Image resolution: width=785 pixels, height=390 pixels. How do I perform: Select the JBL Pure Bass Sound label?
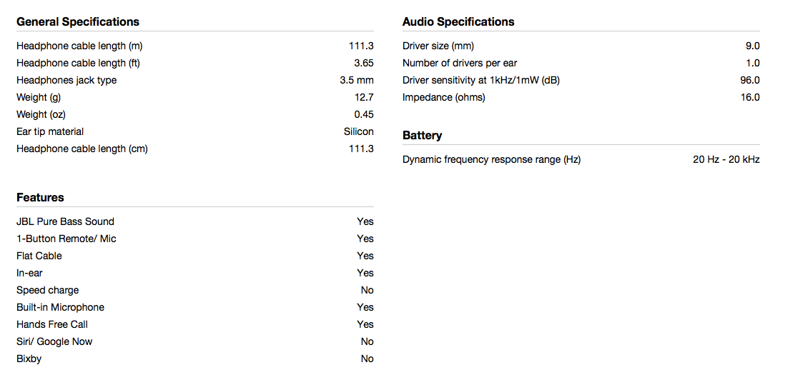pos(65,221)
